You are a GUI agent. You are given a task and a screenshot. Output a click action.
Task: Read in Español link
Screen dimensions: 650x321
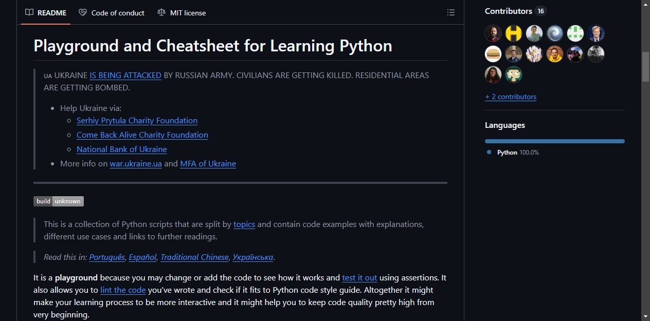coord(142,257)
